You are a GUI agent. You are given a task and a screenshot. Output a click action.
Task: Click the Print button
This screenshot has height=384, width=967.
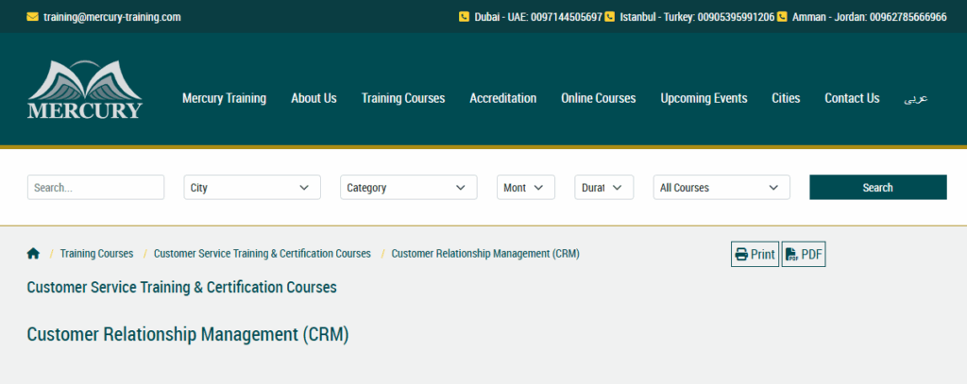(755, 254)
